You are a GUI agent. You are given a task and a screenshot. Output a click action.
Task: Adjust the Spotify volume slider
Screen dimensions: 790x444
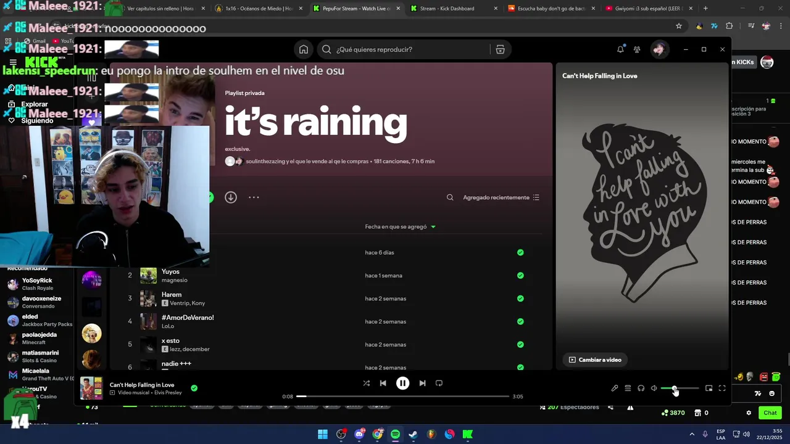[680, 388]
